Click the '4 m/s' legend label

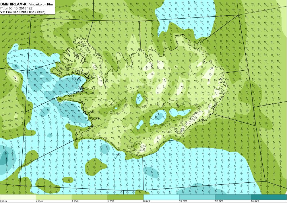(75, 201)
